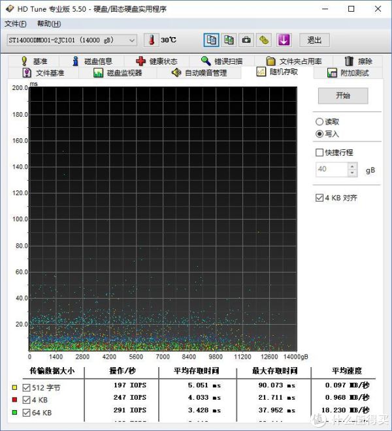Image resolution: width=392 pixels, height=431 pixels.
Task: Click the 197 IOPS value
Action: click(130, 385)
